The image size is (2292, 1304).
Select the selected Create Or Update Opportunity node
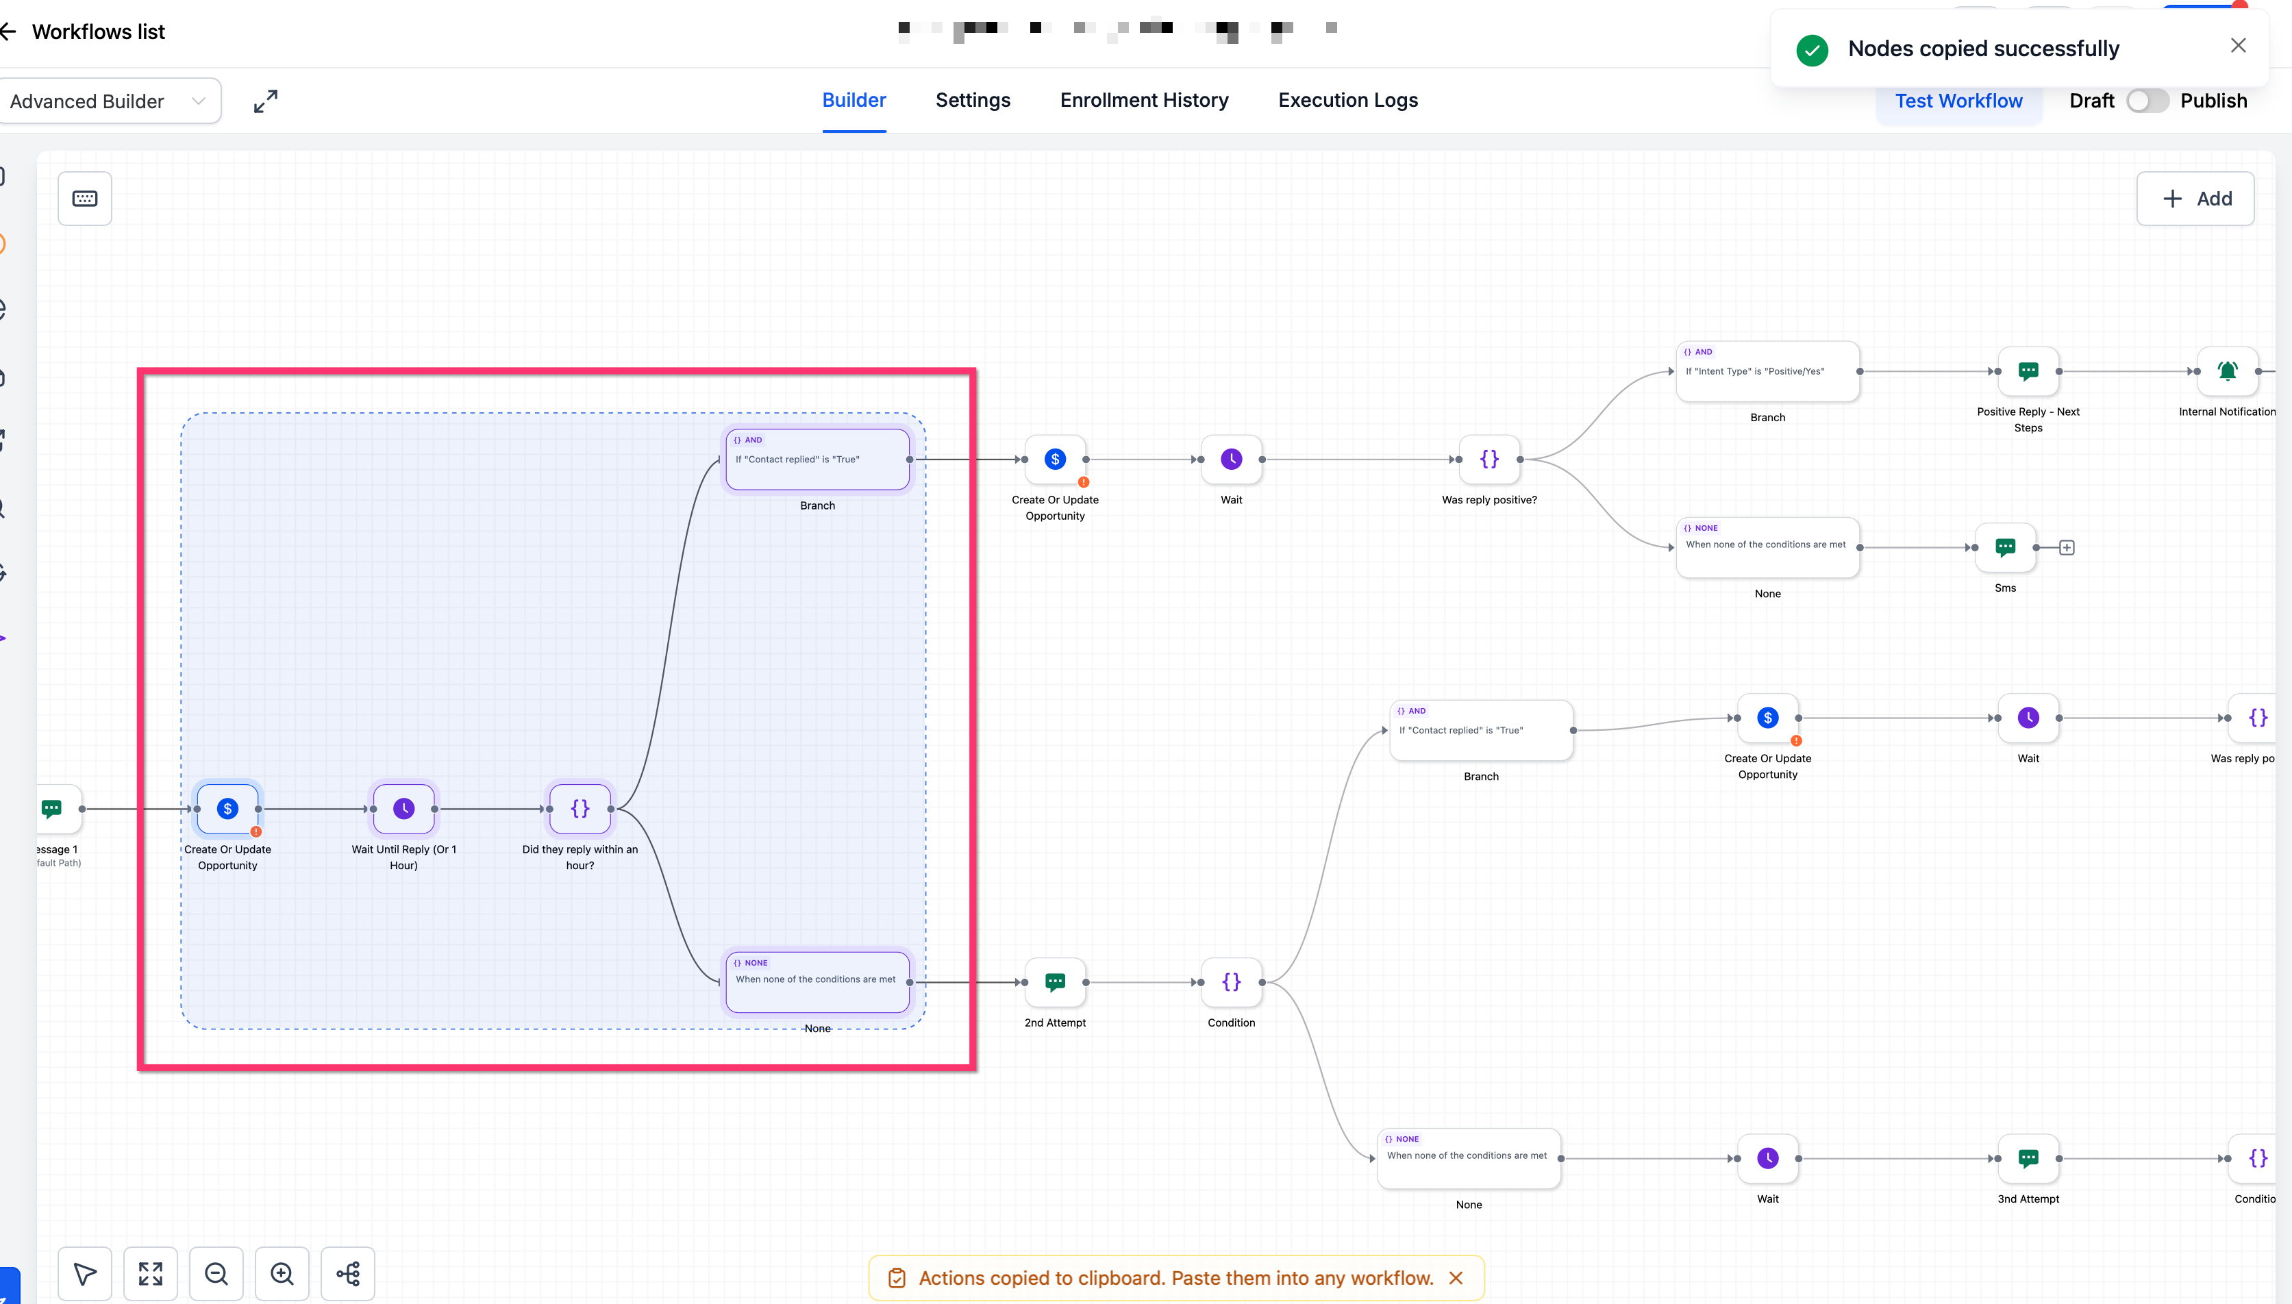coord(227,809)
